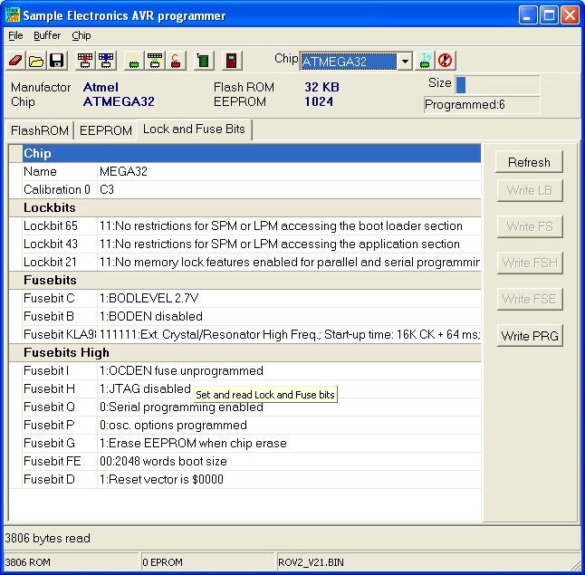
Task: Open the Chip menu
Action: (82, 35)
